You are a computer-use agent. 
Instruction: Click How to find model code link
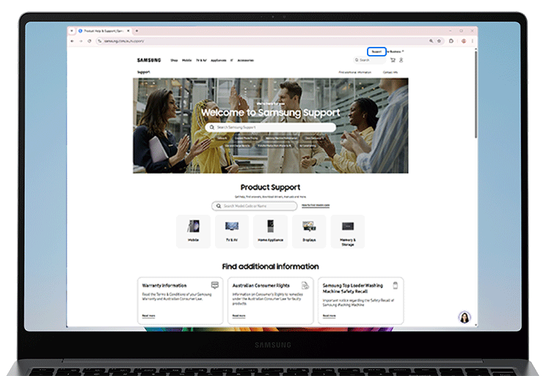coord(316,206)
